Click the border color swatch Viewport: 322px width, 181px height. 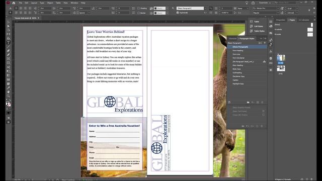160,13
